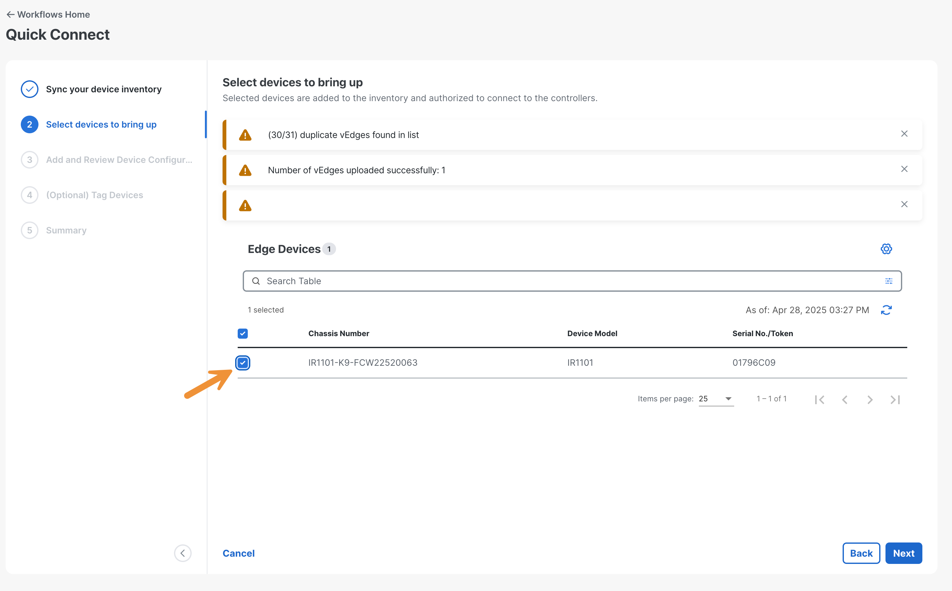Click the Cancel link
This screenshot has height=591, width=952.
coord(239,553)
